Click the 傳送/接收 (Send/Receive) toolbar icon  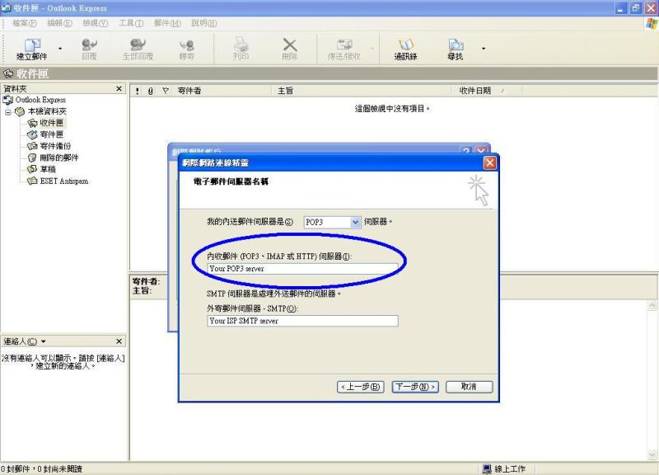pyautogui.click(x=344, y=49)
